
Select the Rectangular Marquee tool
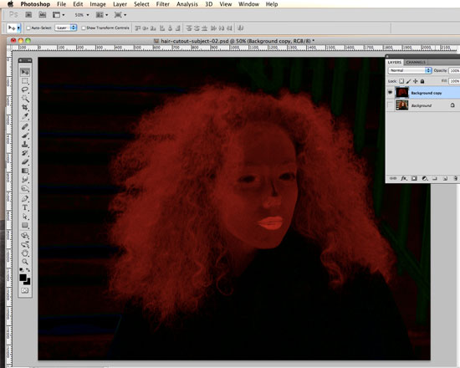(x=25, y=81)
